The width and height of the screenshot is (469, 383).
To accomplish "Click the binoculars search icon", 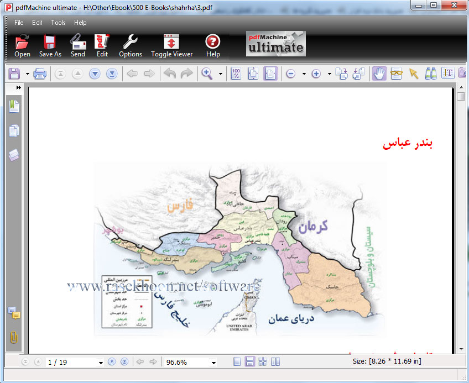I will pos(431,74).
